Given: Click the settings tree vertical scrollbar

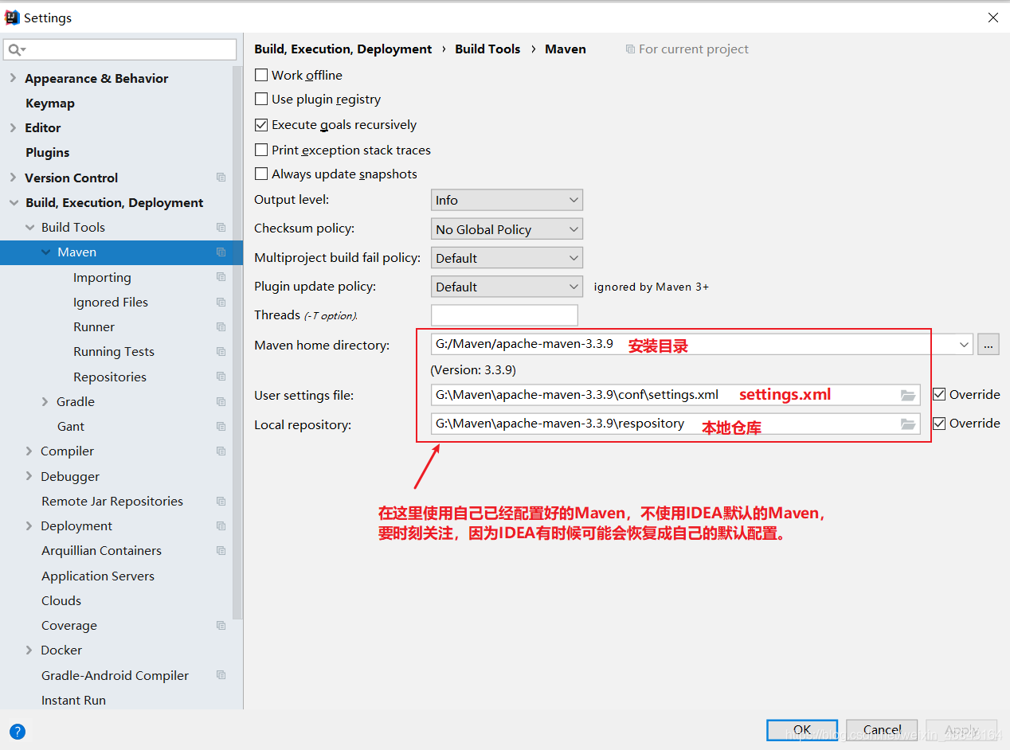Looking at the screenshot, I should click(x=237, y=342).
